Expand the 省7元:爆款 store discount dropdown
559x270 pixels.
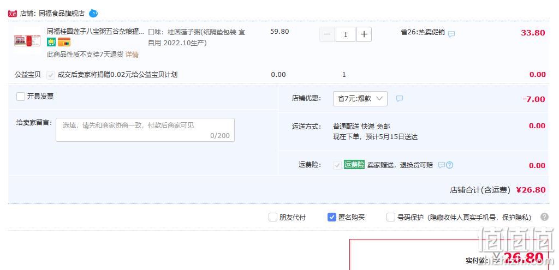360,99
